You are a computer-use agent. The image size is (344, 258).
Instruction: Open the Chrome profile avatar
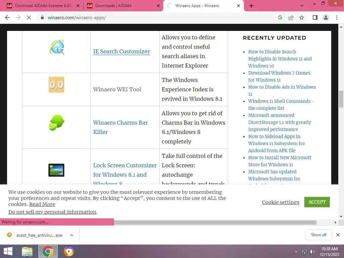click(326, 17)
